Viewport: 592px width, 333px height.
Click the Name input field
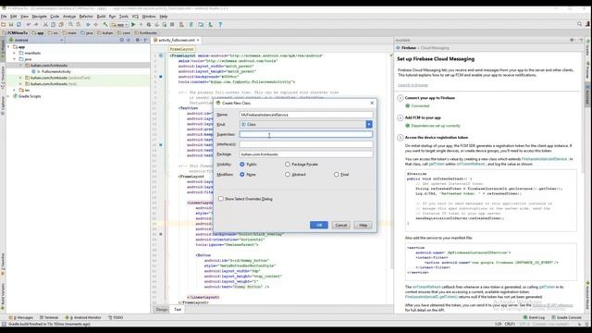306,115
